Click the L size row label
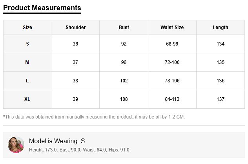This screenshot has height=164, width=248. pyautogui.click(x=27, y=81)
